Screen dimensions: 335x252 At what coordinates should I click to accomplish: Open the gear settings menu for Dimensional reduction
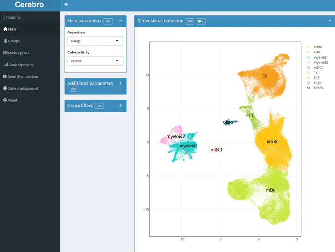[201, 21]
